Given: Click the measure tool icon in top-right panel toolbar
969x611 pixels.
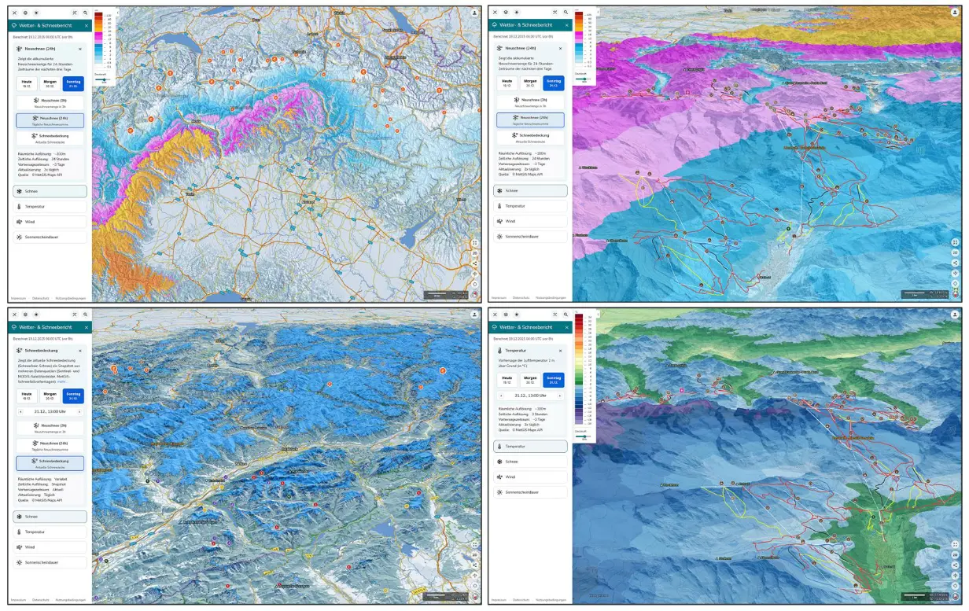Looking at the screenshot, I should pyautogui.click(x=555, y=13).
